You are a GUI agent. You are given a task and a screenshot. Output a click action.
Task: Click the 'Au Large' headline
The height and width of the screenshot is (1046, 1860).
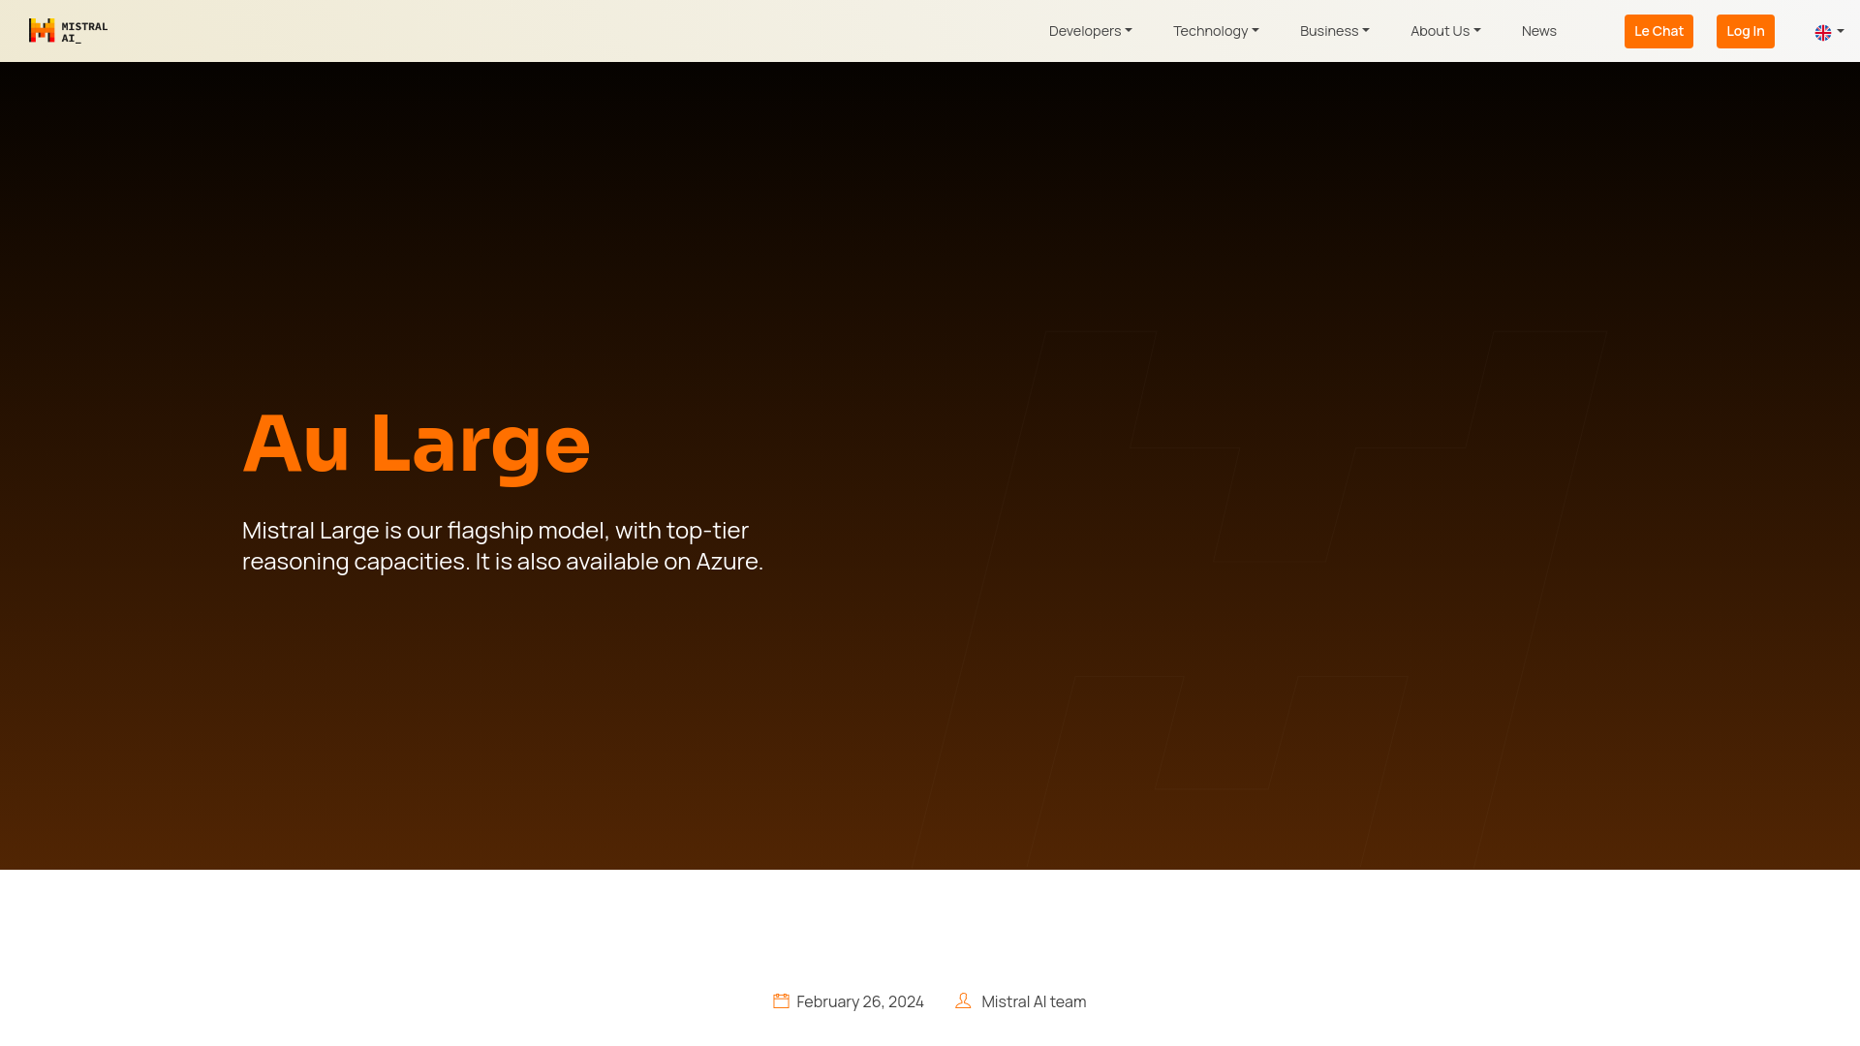tap(416, 443)
